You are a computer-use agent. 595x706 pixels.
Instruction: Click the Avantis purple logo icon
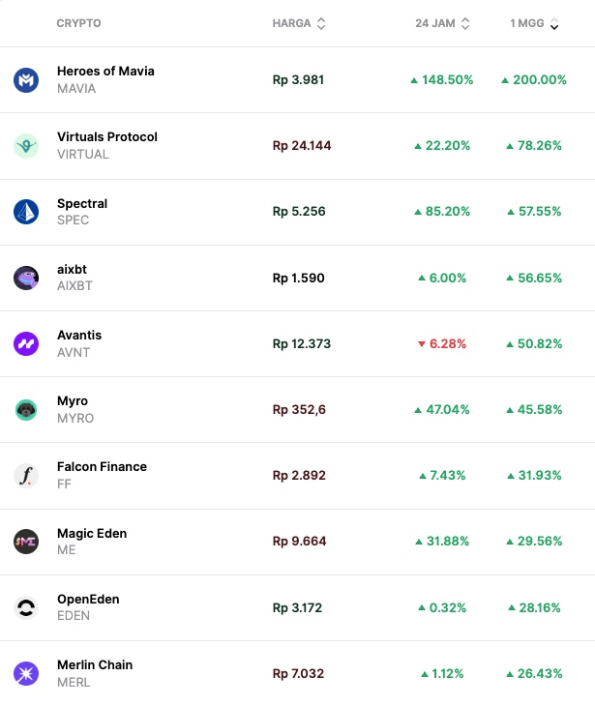pos(26,343)
